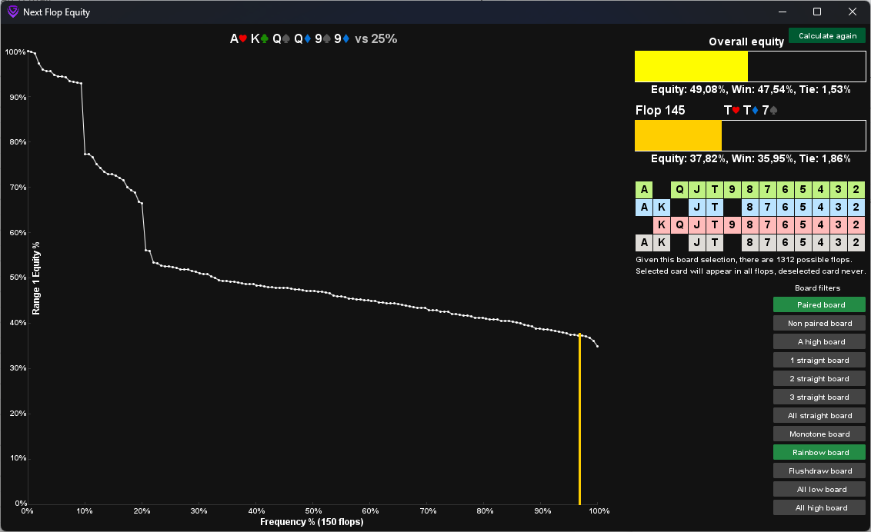This screenshot has width=871, height=532.
Task: Choose the gray Jack card tile
Action: coord(697,243)
